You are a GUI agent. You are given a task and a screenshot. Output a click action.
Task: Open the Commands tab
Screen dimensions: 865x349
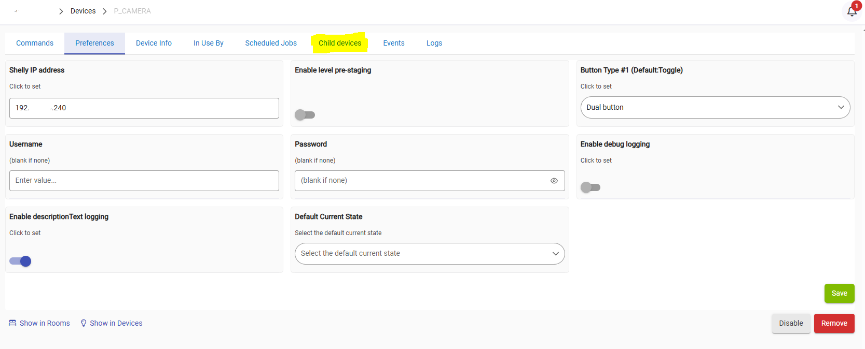click(35, 43)
